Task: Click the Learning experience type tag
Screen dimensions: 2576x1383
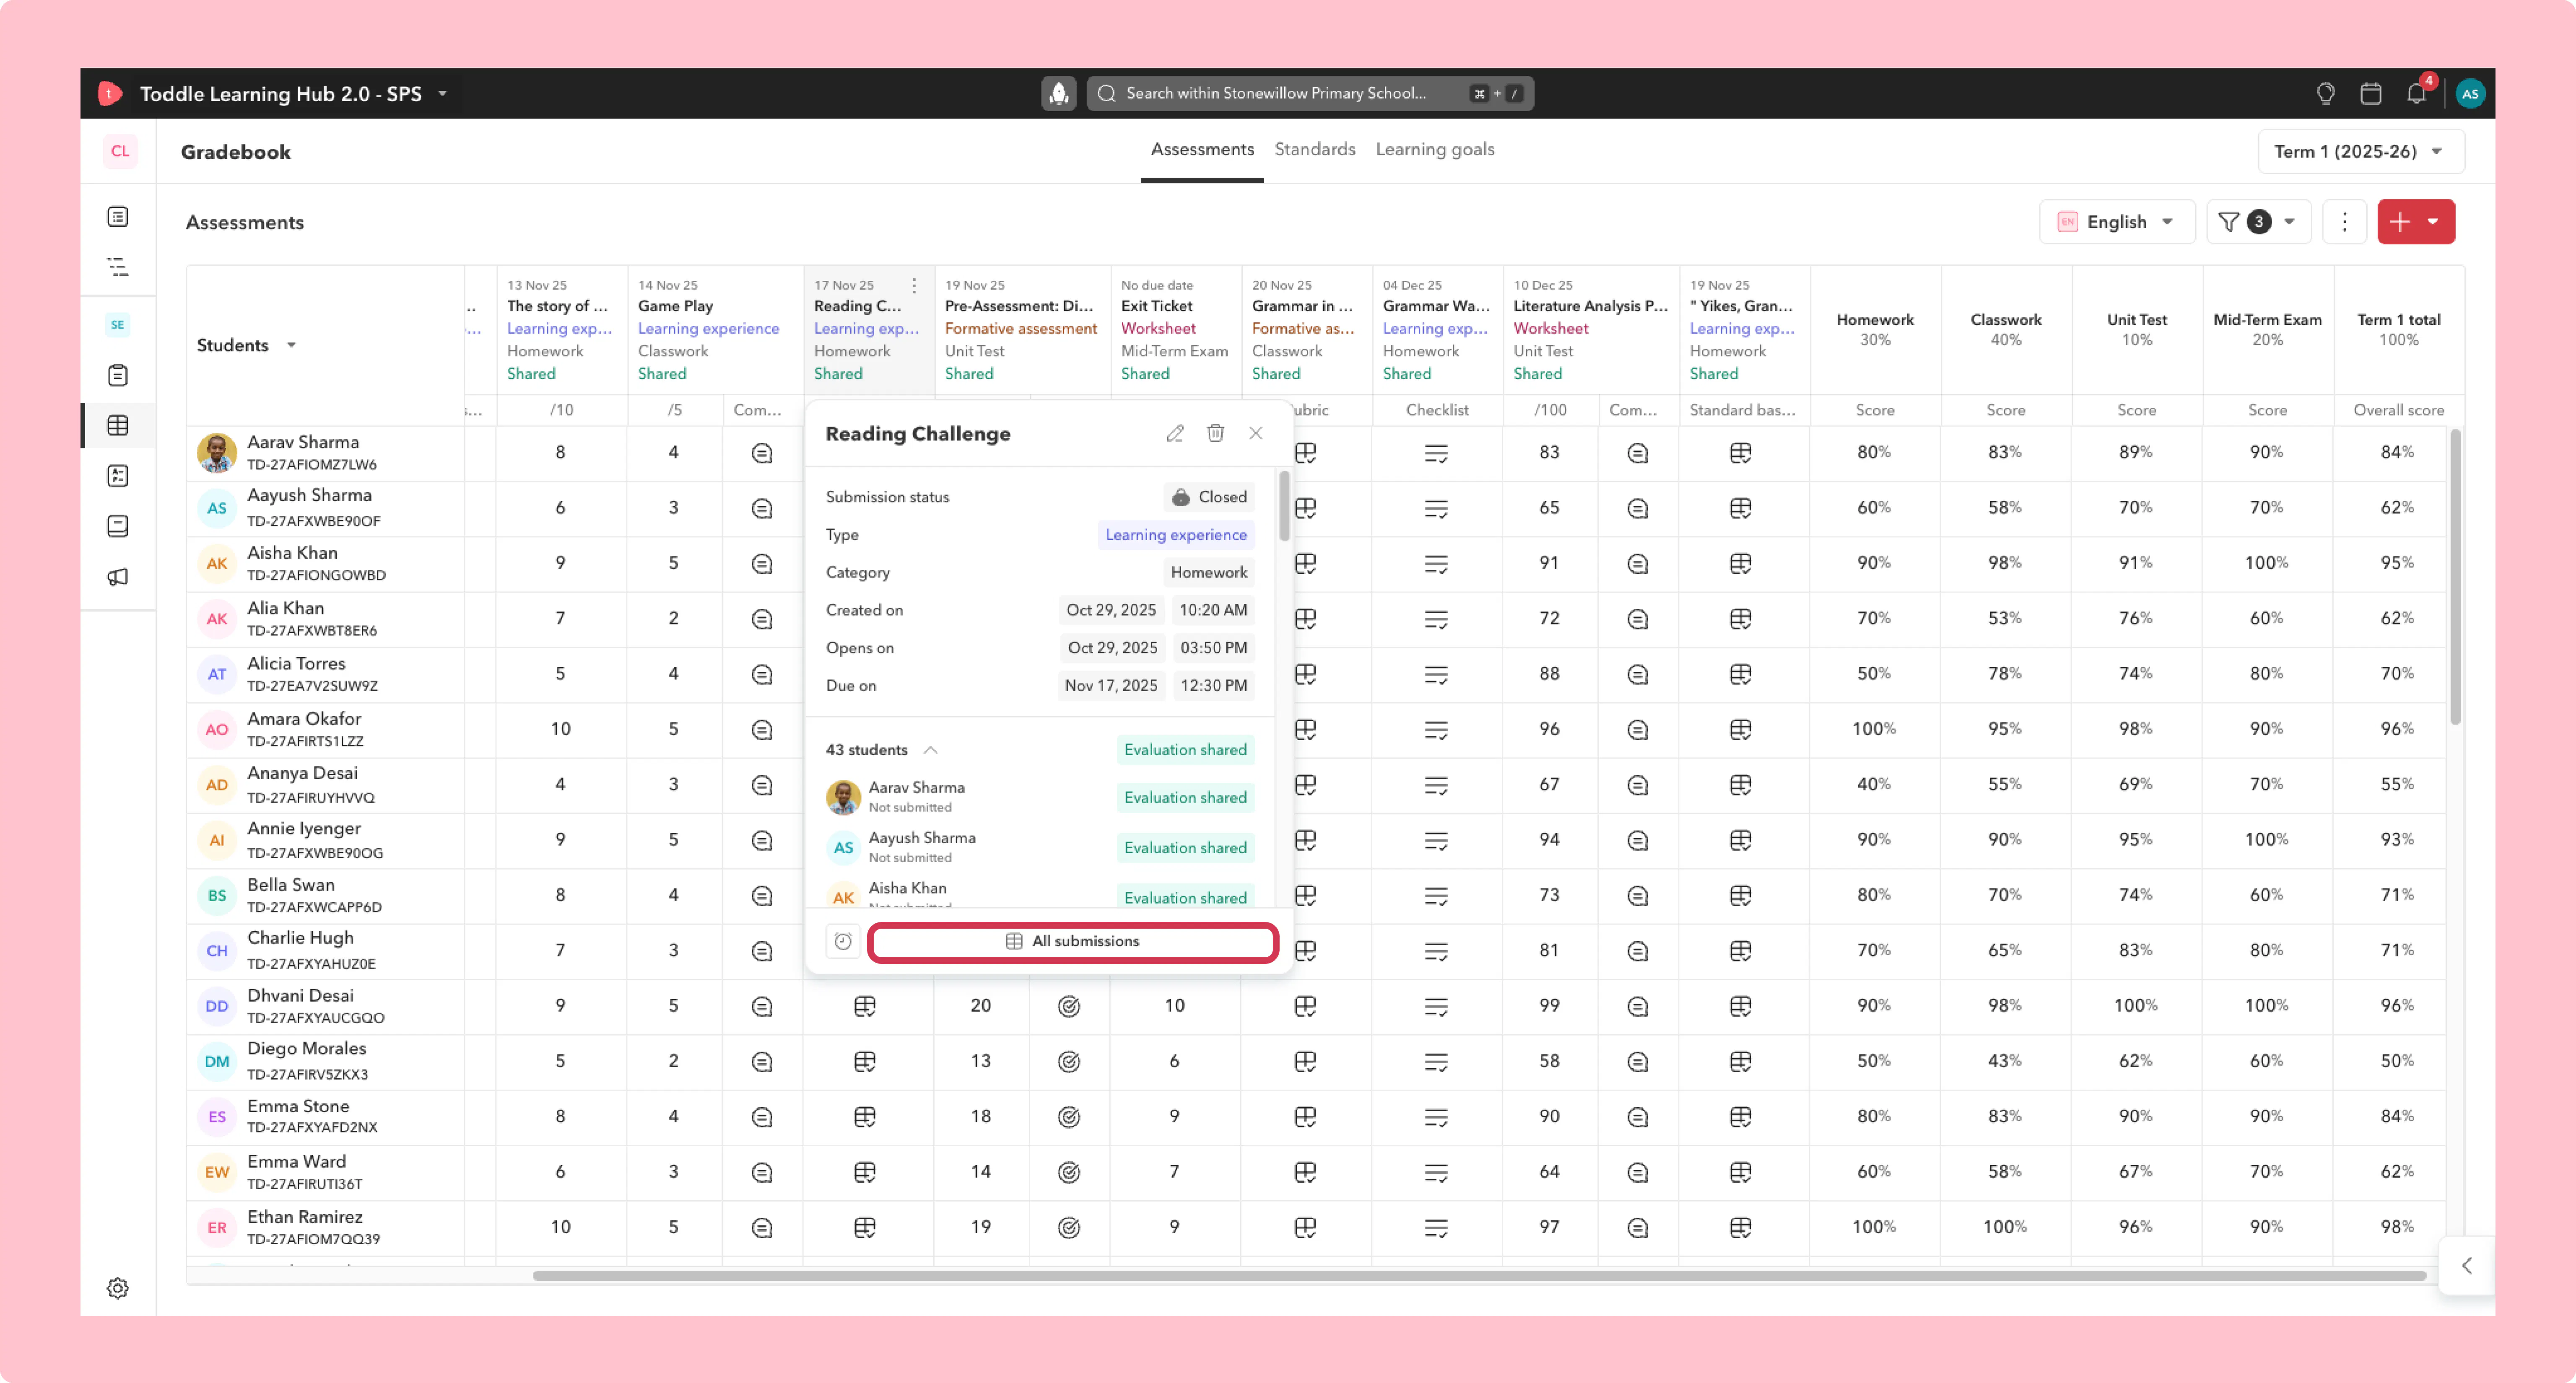Action: tap(1176, 535)
